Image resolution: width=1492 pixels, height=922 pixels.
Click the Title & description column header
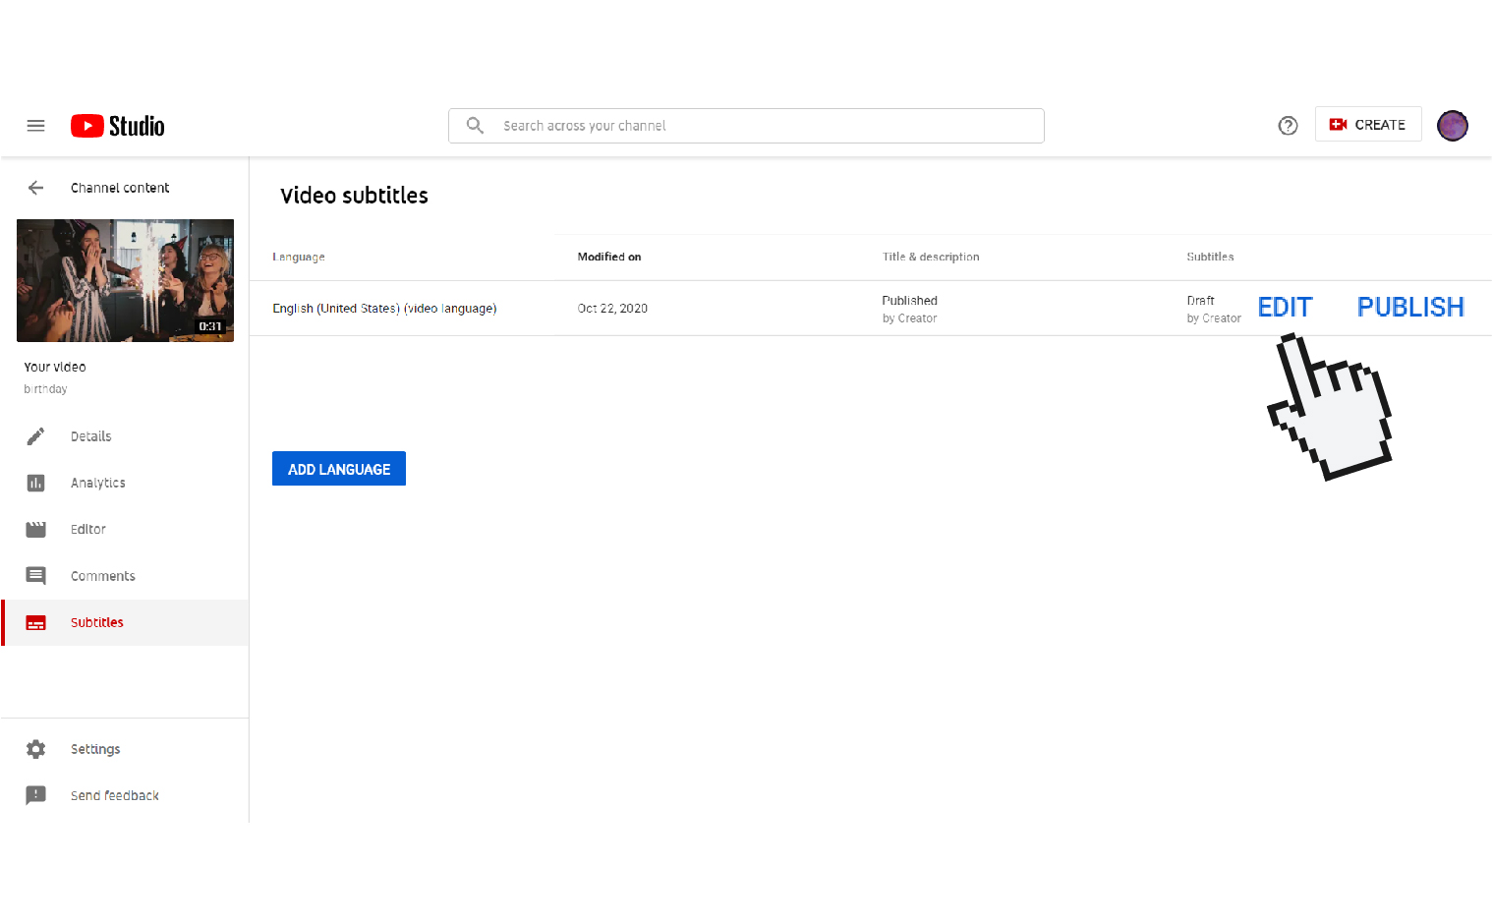click(x=931, y=257)
